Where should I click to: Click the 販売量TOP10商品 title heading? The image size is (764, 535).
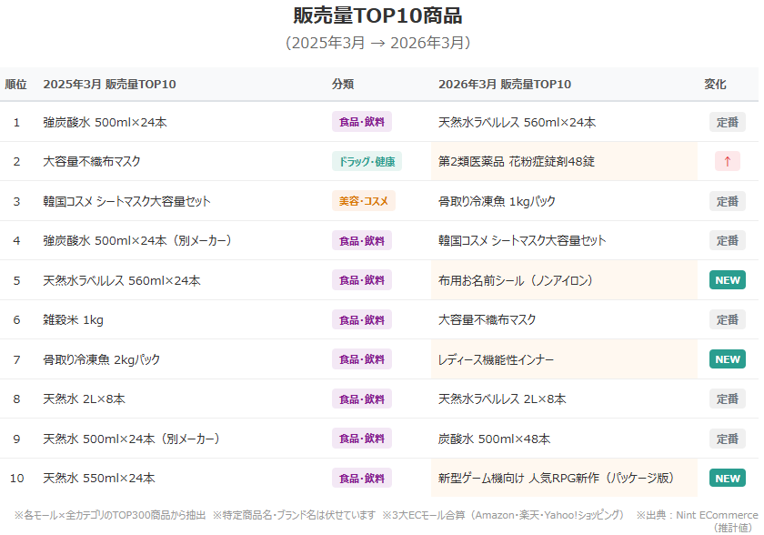[382, 14]
